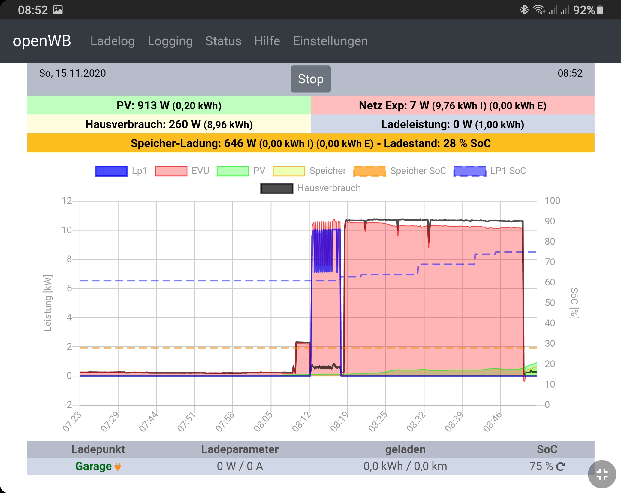The width and height of the screenshot is (621, 493).
Task: Toggle Lp1 dataset via legend
Action: point(111,171)
